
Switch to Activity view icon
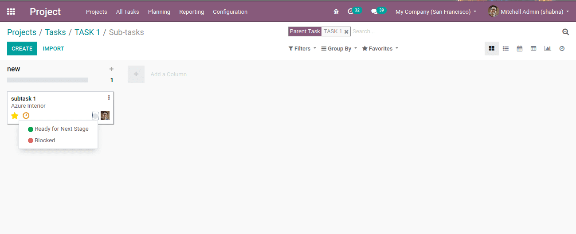[x=562, y=49]
